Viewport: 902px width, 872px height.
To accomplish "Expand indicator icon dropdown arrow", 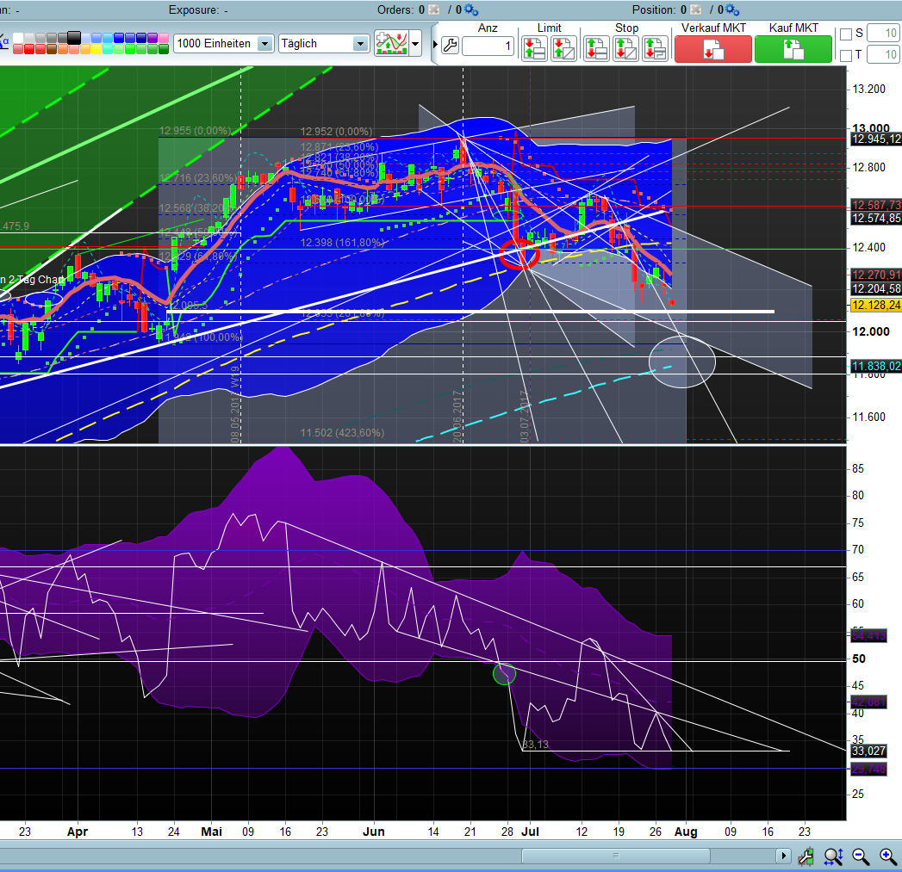I will pos(415,44).
